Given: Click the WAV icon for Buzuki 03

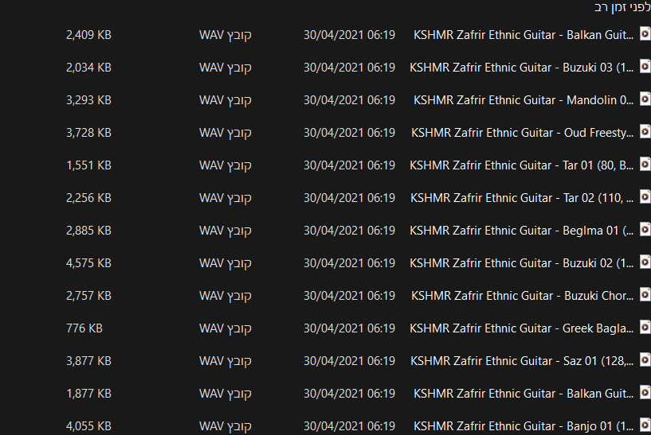Looking at the screenshot, I should point(645,67).
